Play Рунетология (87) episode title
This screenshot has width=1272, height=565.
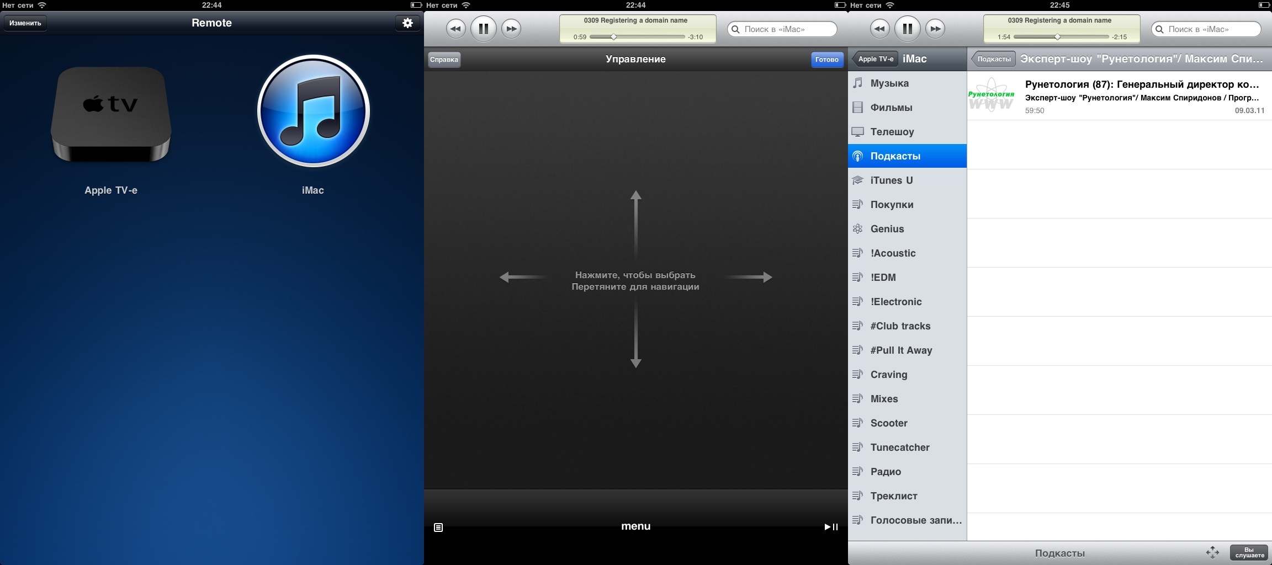tap(1142, 84)
